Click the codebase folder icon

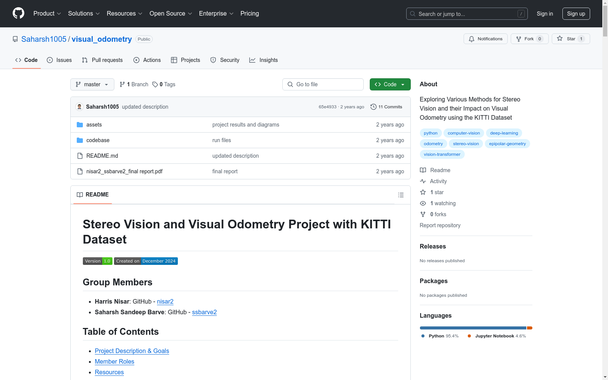(80, 140)
